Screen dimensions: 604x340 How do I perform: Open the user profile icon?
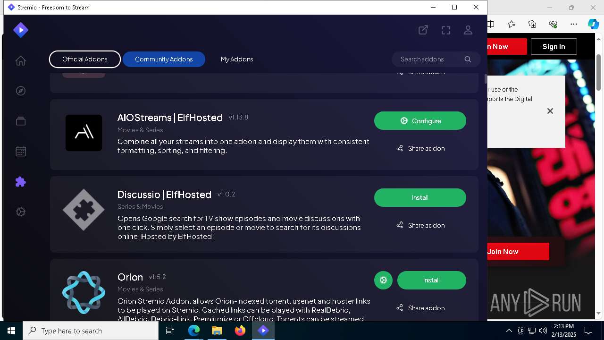468,30
